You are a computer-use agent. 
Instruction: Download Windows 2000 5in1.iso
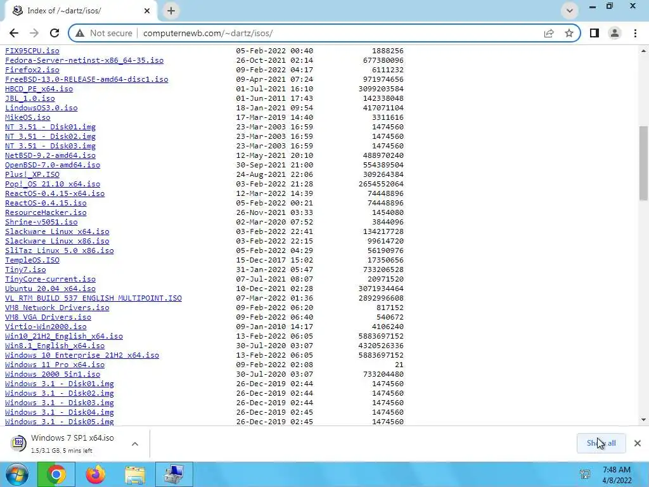click(53, 375)
